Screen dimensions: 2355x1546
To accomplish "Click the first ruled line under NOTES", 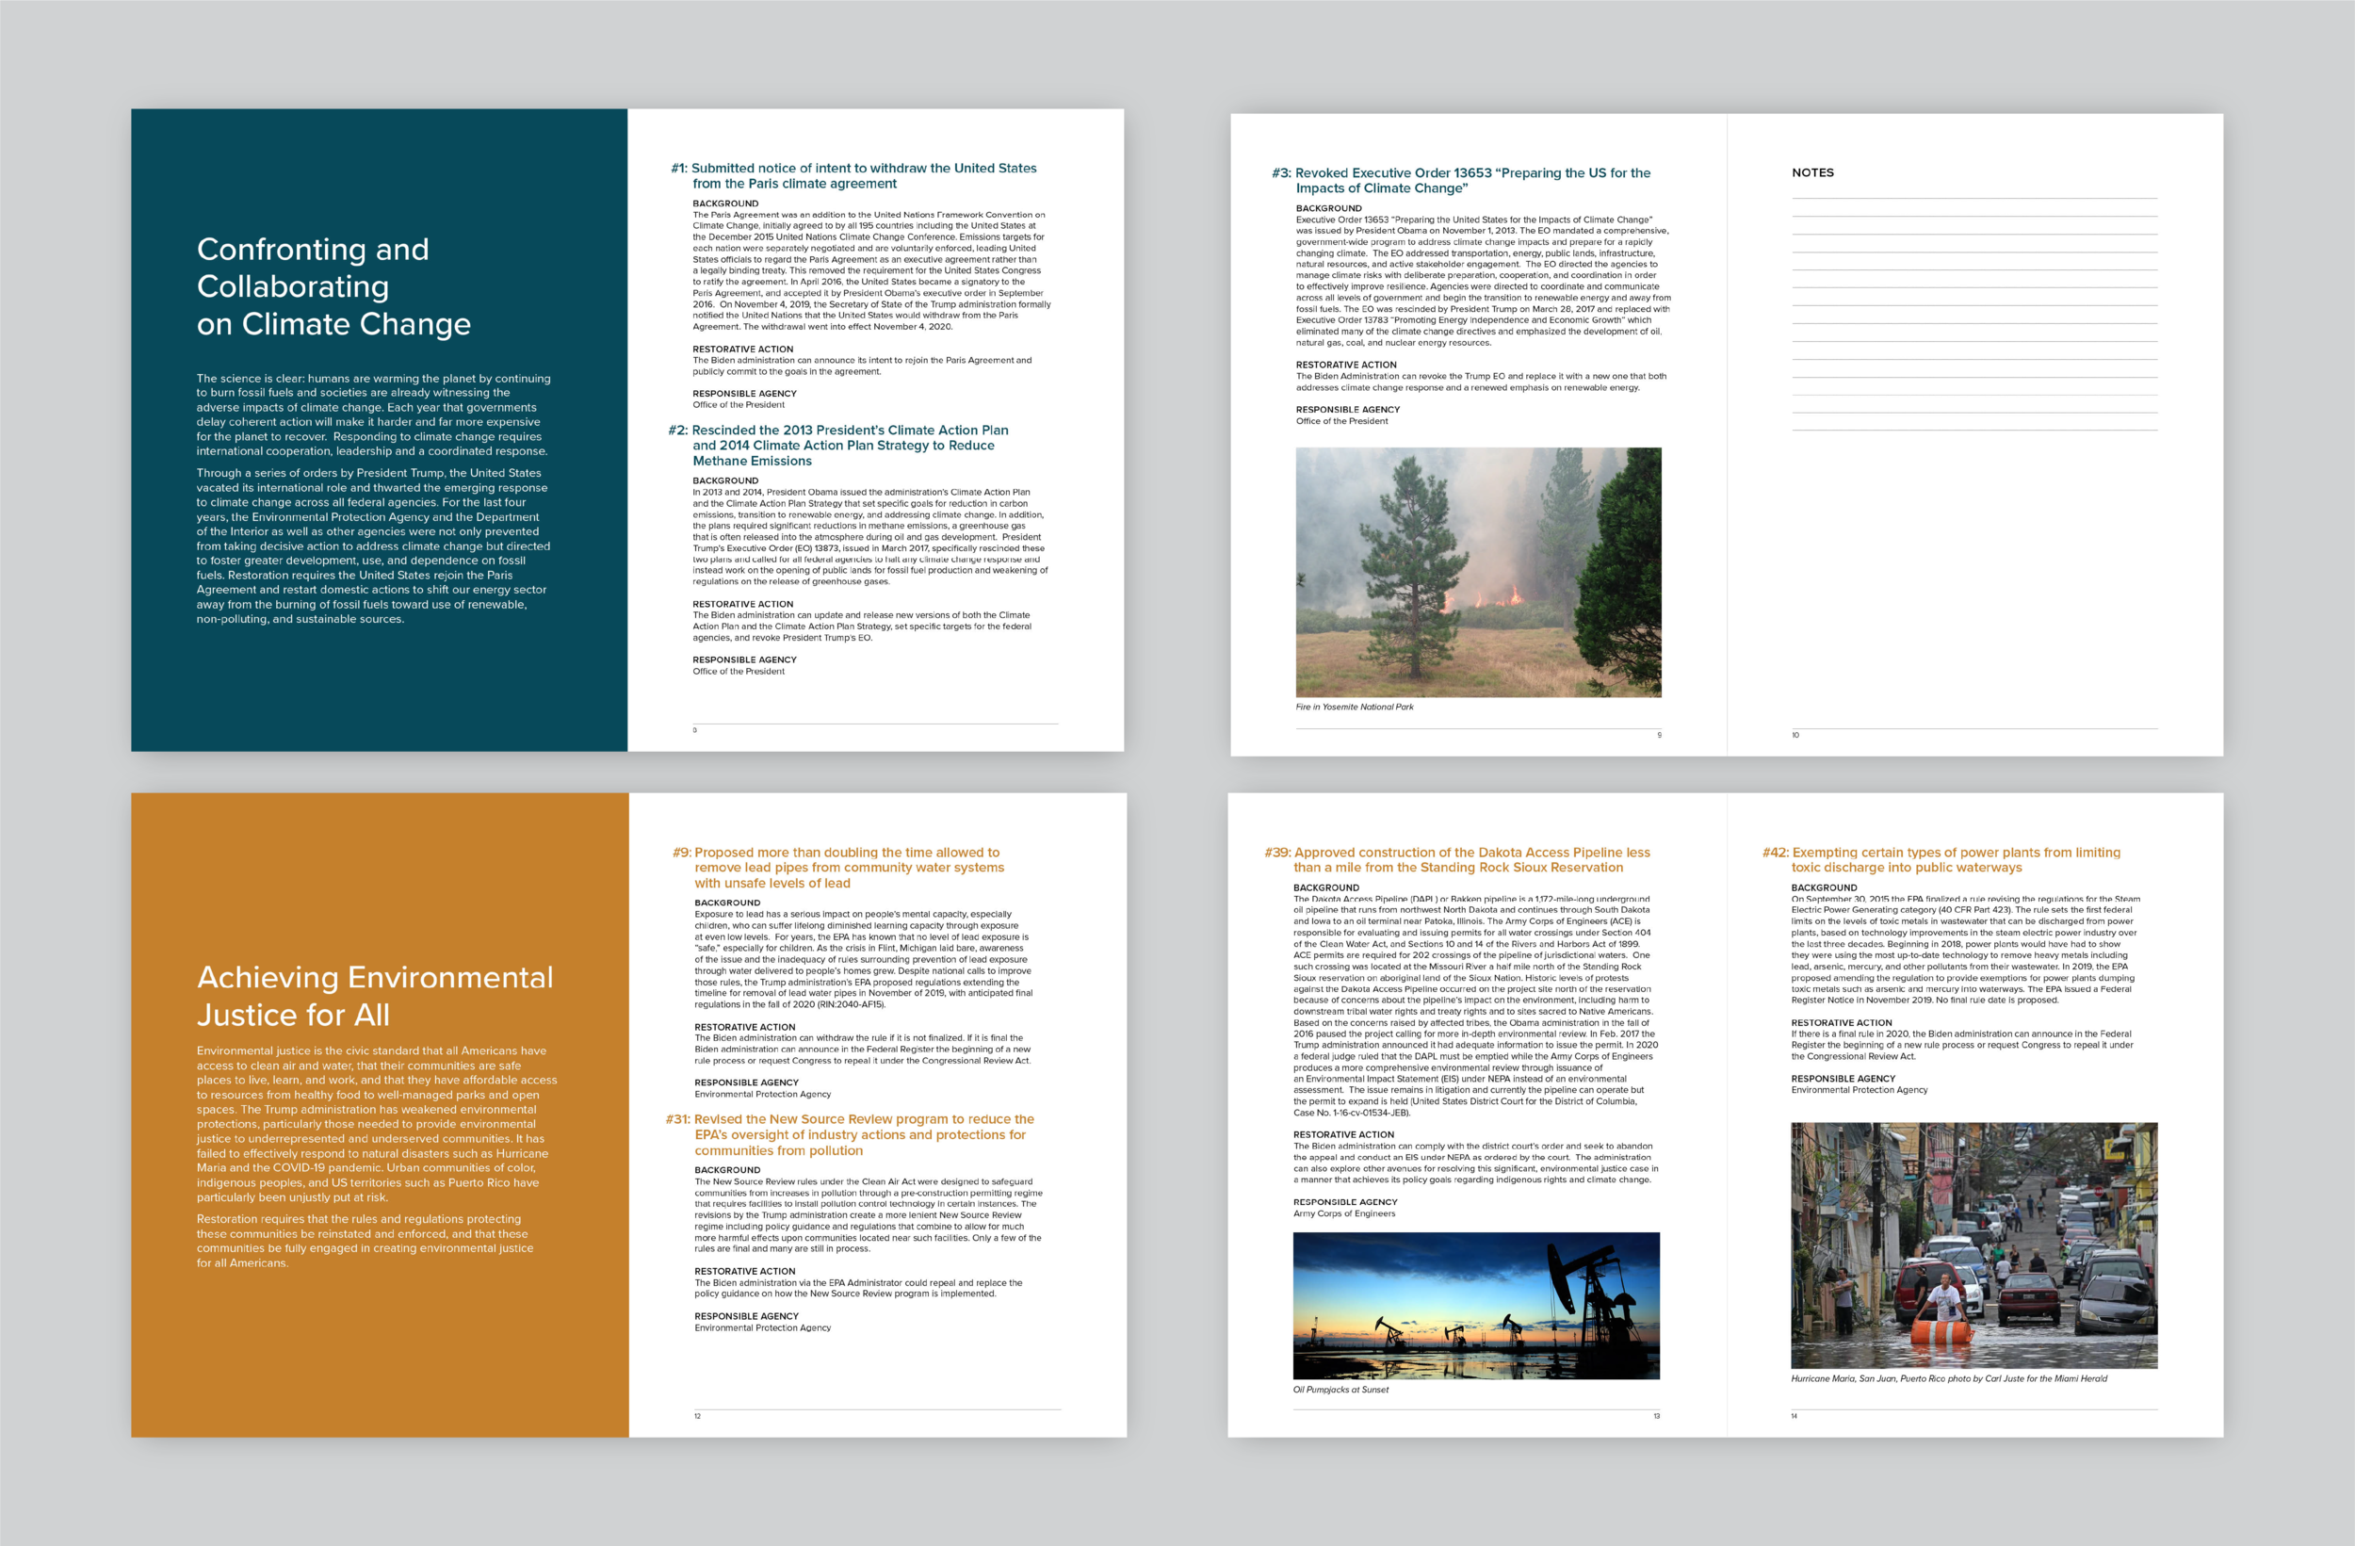I will pos(1973,199).
